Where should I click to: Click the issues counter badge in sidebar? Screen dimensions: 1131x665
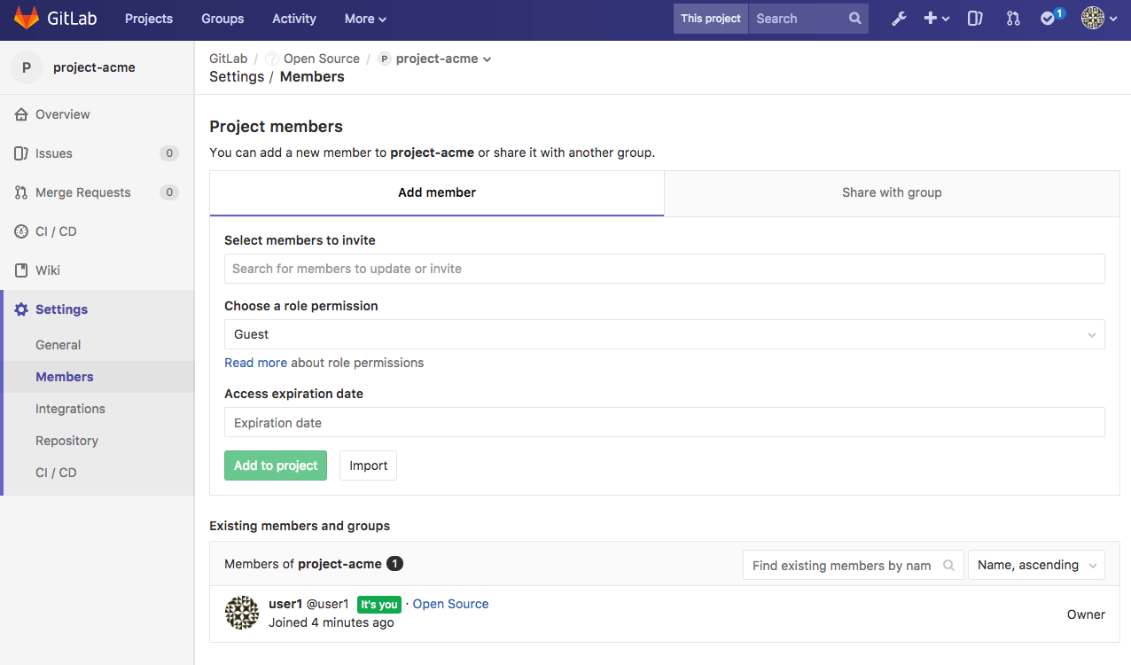(x=168, y=153)
